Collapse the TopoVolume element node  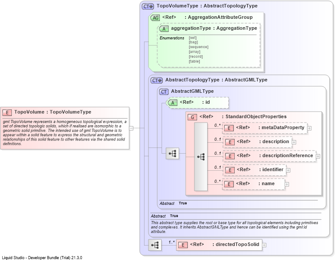click(x=131, y=128)
